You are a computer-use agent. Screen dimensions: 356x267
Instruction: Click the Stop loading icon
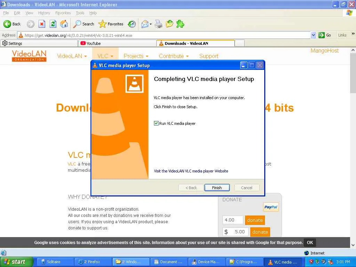tap(42, 24)
